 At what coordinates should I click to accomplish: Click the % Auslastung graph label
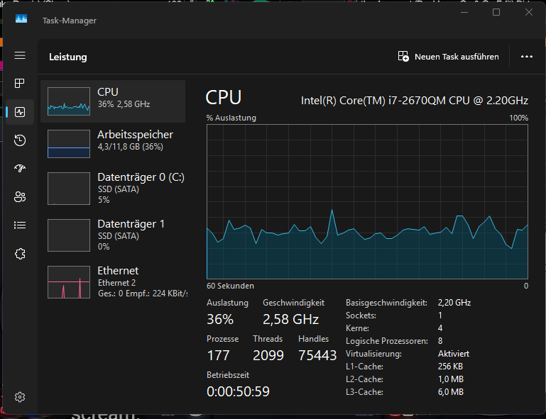(231, 118)
